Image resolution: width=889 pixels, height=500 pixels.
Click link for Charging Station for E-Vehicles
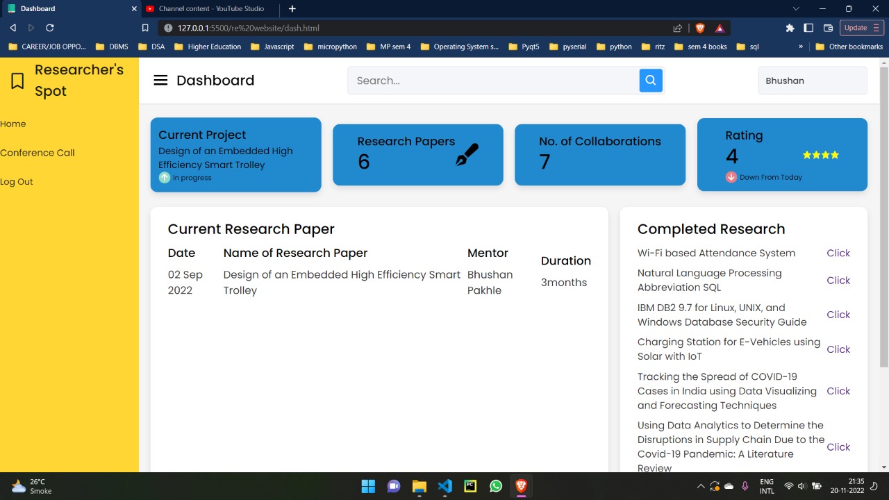(838, 349)
